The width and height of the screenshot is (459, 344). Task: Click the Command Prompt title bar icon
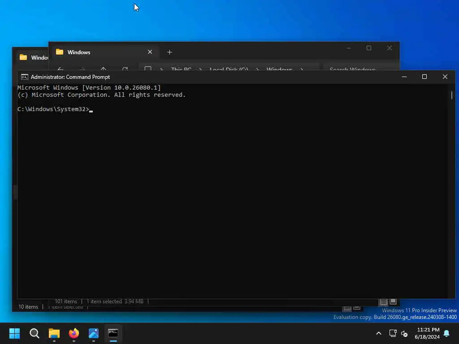(x=25, y=77)
